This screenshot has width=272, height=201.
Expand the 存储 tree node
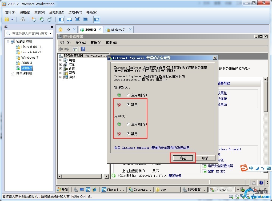[61, 77]
